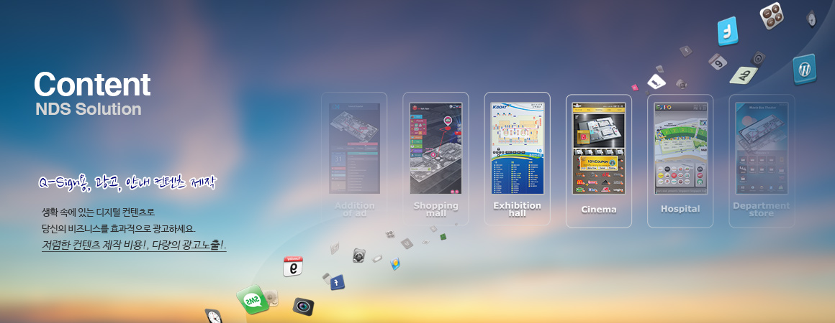Select the faded Addition of ad card
The height and width of the screenshot is (323, 835).
click(354, 159)
